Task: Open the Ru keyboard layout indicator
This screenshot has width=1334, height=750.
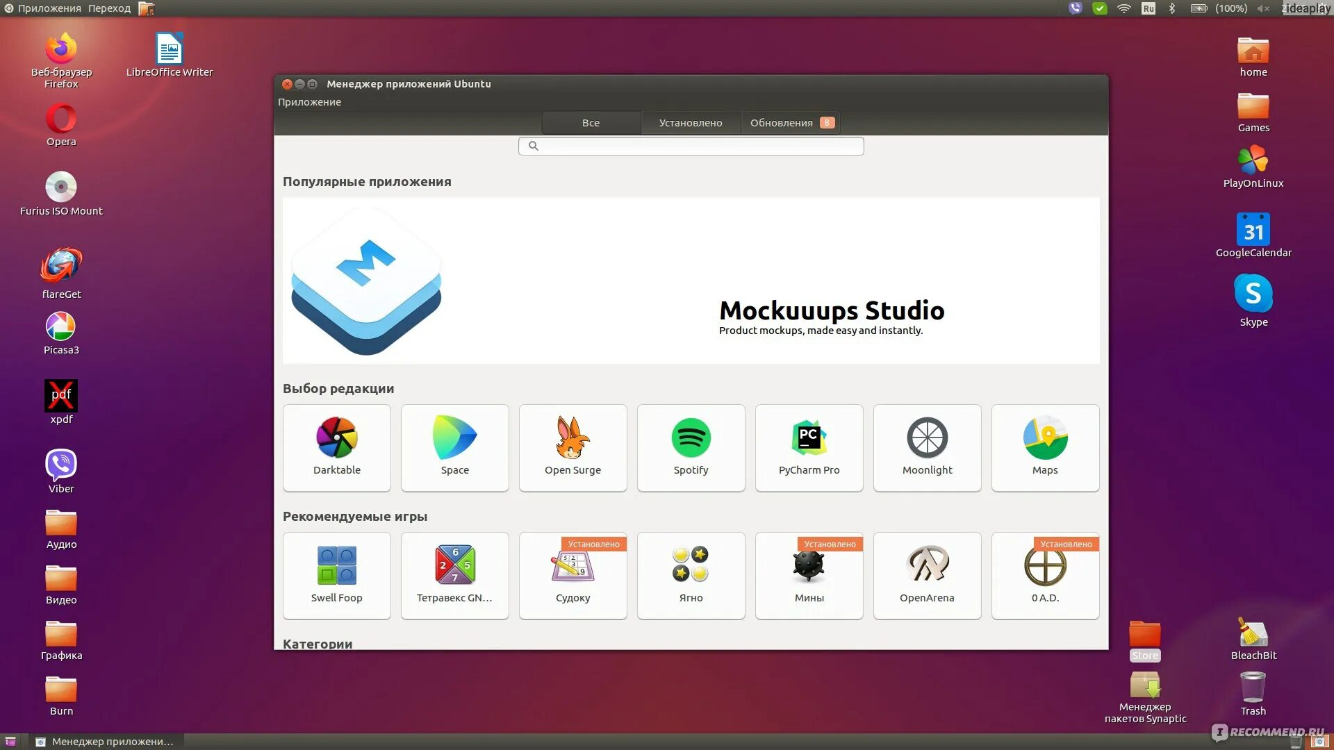Action: (1148, 8)
